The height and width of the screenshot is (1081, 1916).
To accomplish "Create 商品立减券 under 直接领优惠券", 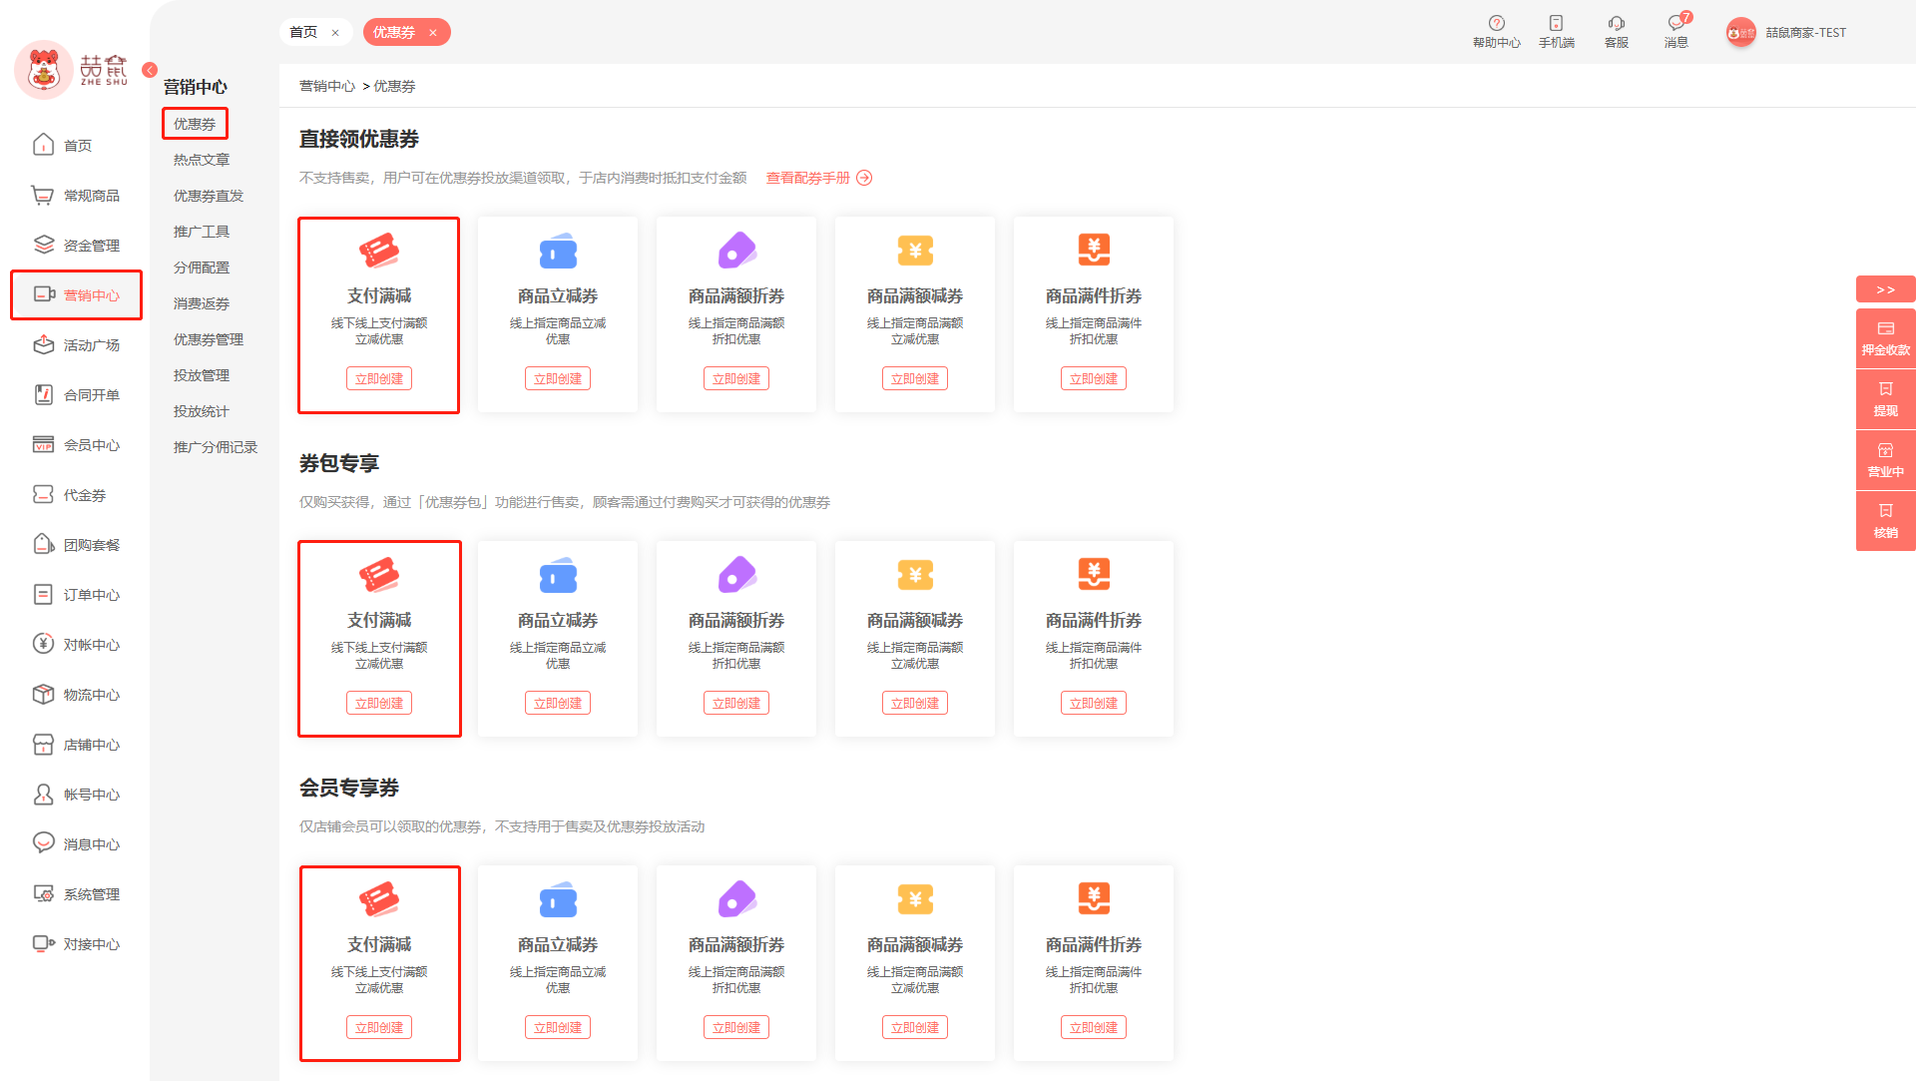I will click(x=557, y=379).
